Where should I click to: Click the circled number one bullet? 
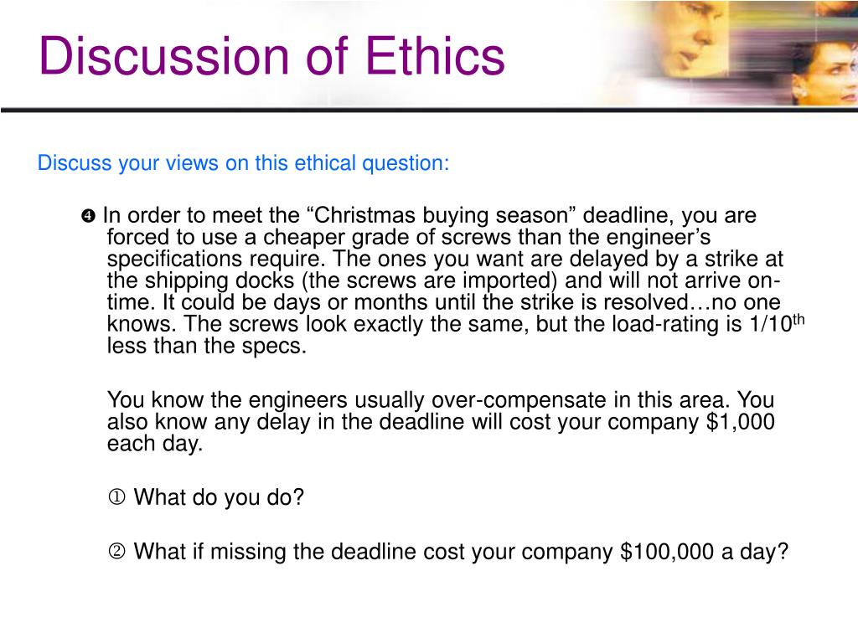pos(116,497)
